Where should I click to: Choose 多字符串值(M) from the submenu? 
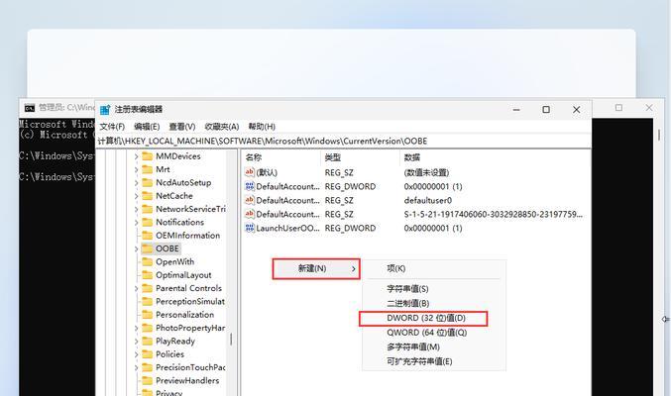coord(413,347)
